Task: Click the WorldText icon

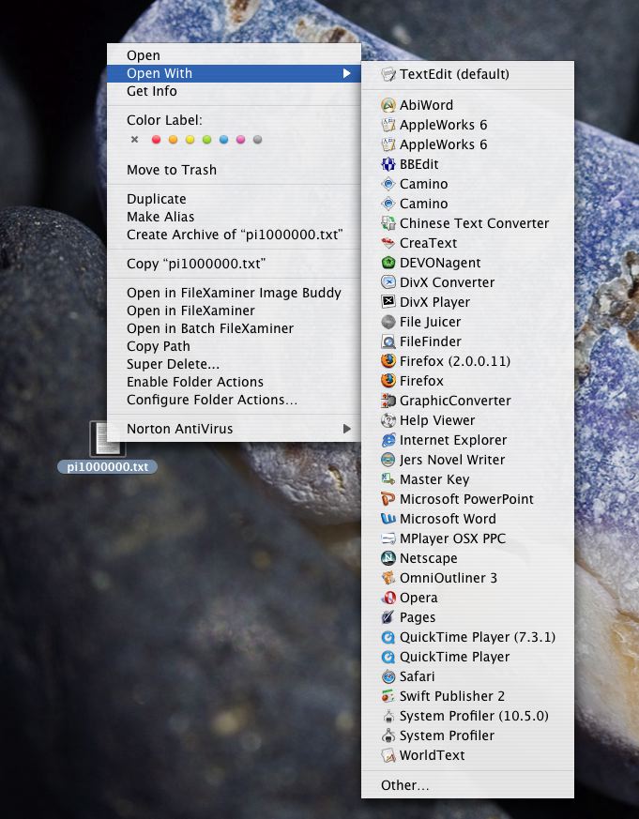Action: (388, 755)
